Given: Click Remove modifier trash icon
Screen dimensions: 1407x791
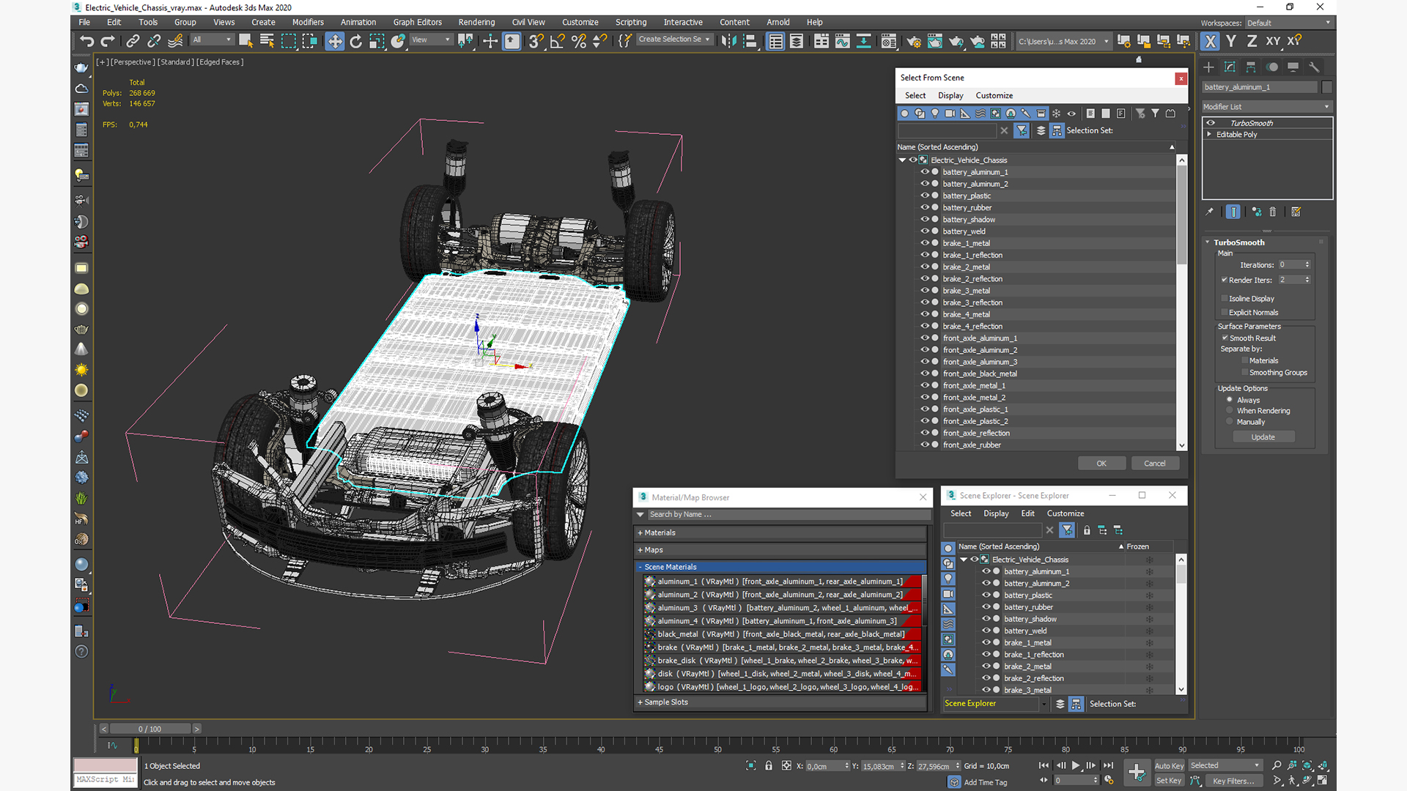Looking at the screenshot, I should pyautogui.click(x=1273, y=212).
